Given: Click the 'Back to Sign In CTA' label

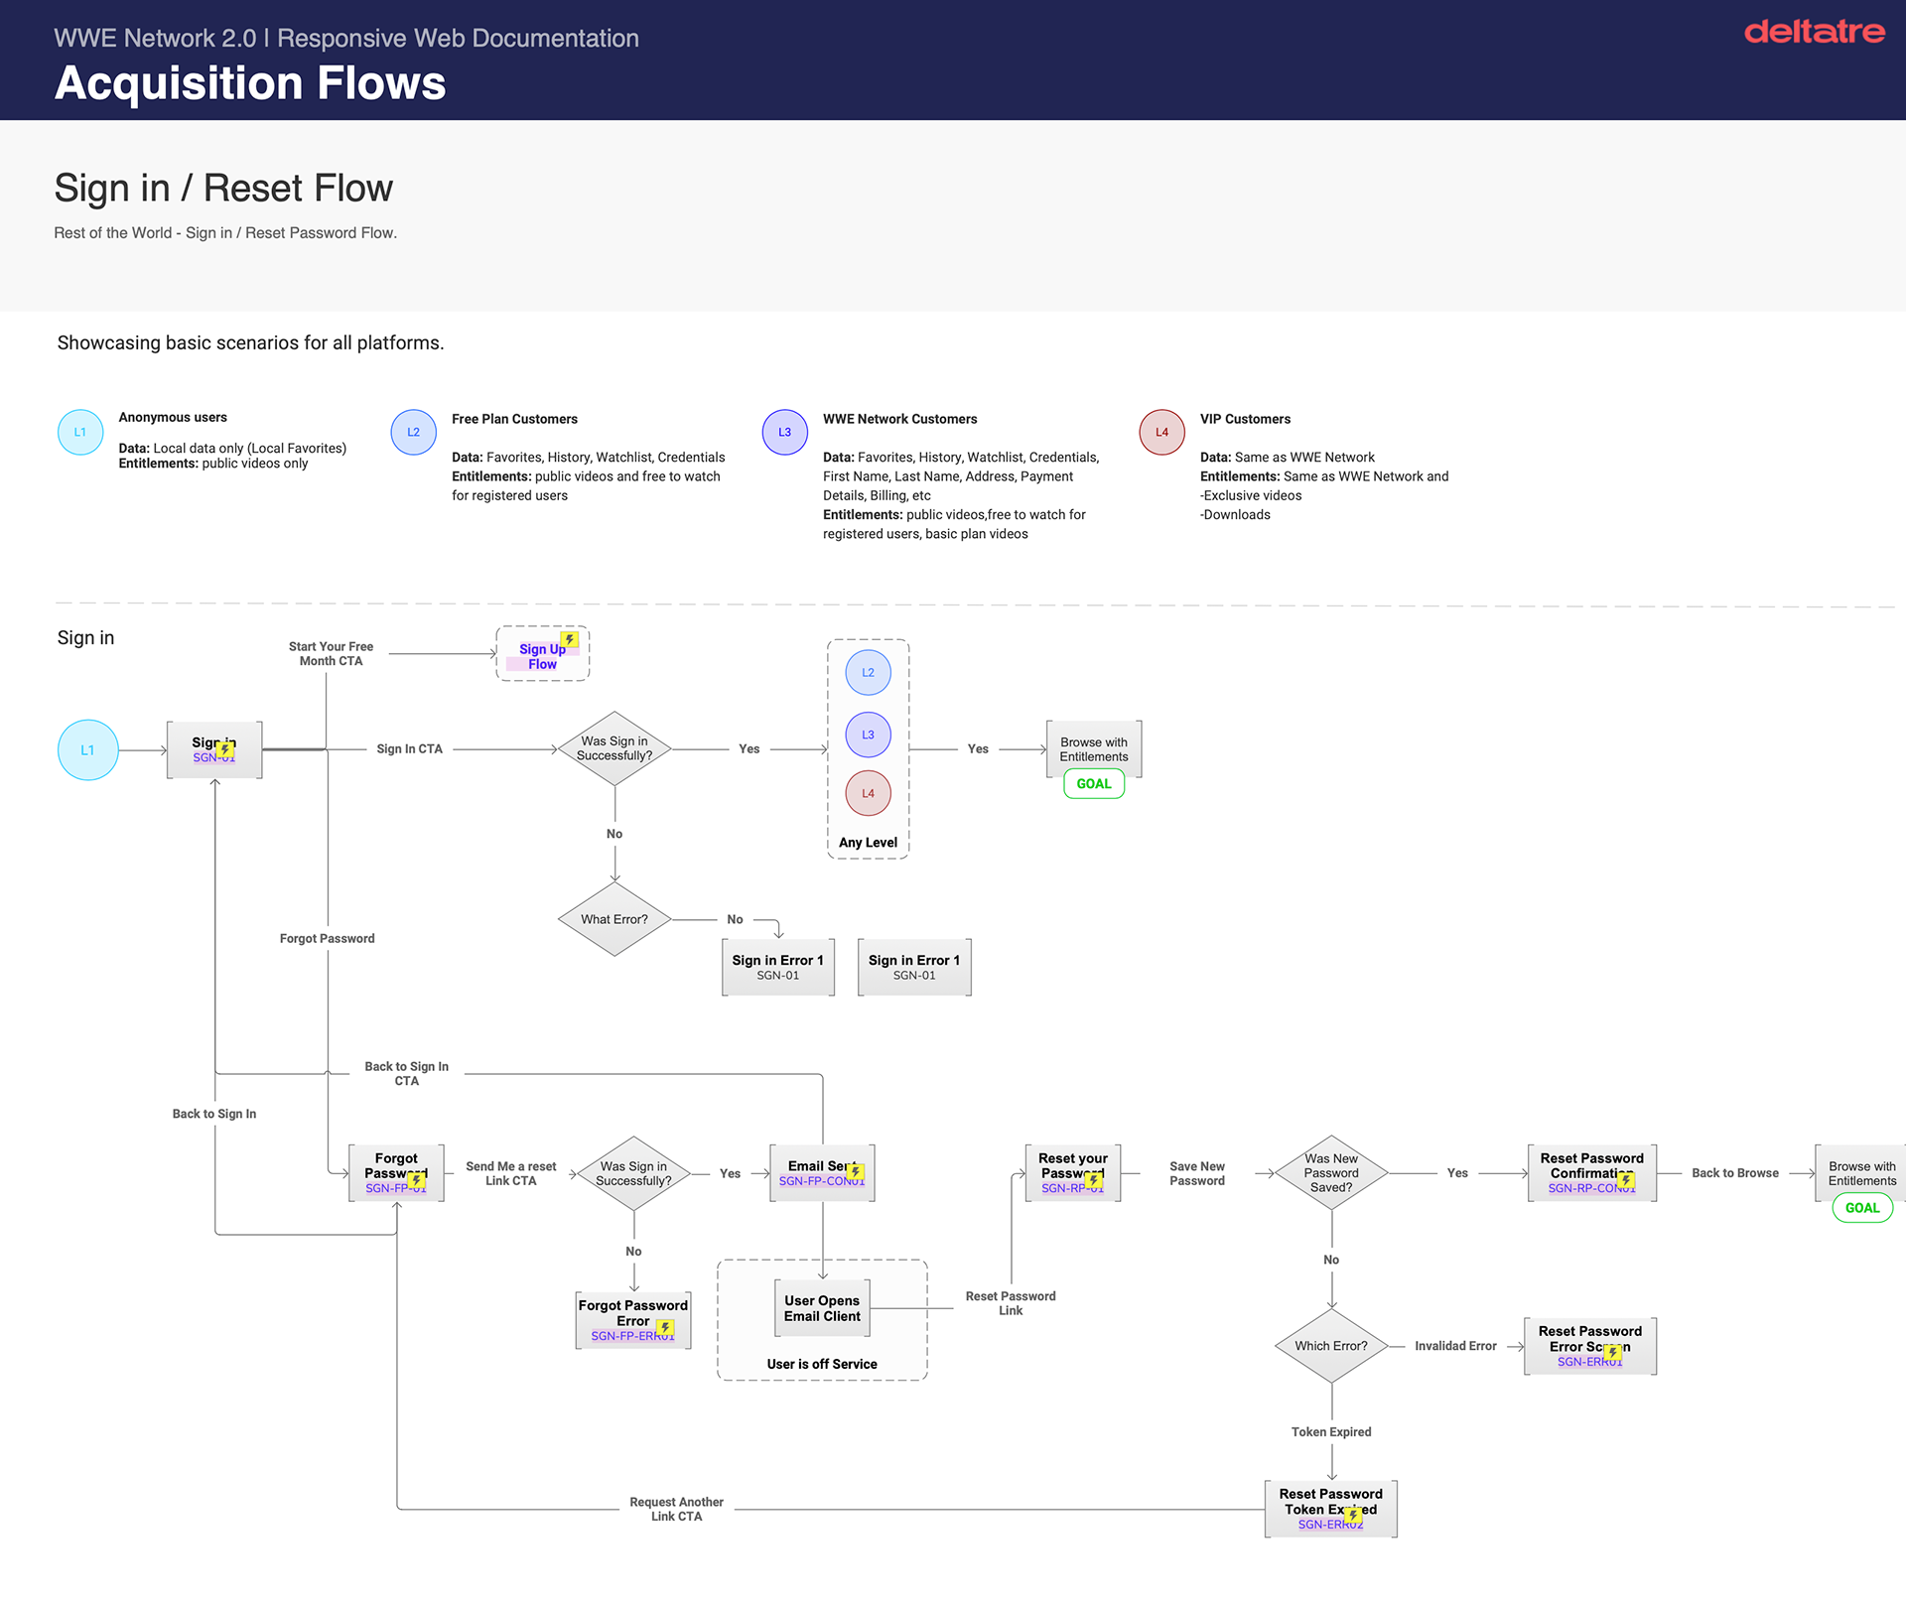Looking at the screenshot, I should (x=407, y=1074).
